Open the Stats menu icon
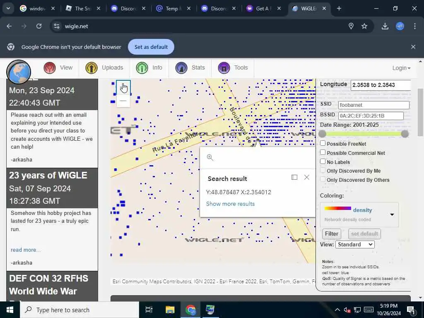The image size is (424, 318). 181,67
